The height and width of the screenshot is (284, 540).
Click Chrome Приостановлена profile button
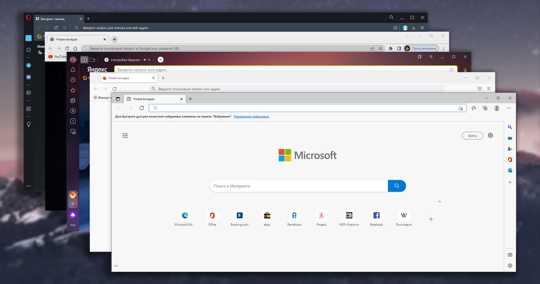tap(420, 48)
